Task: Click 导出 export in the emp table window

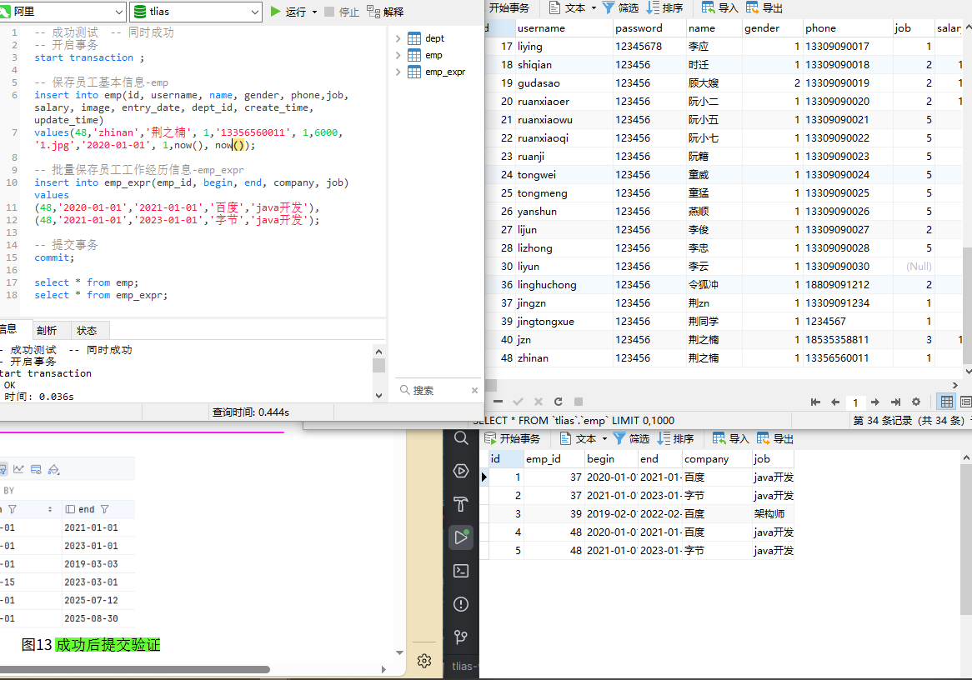Action: (764, 8)
